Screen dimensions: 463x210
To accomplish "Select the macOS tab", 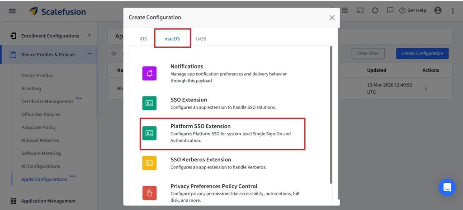I will coord(172,39).
